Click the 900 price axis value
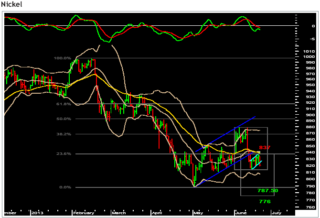Screen dimensions: 320x218 point(310,115)
